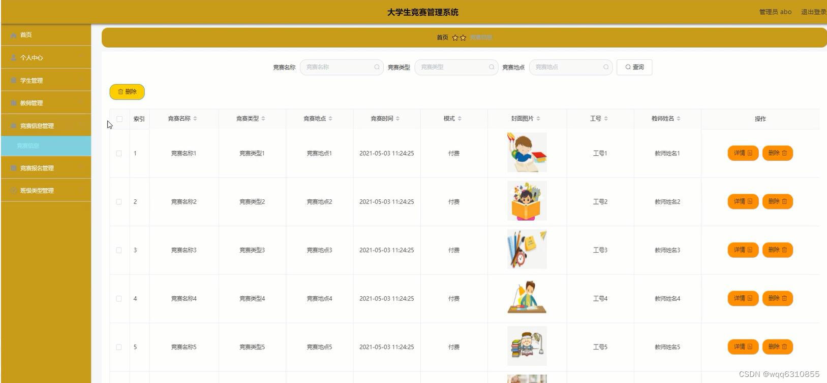Expand 教师管理 sidebar menu

[46, 103]
